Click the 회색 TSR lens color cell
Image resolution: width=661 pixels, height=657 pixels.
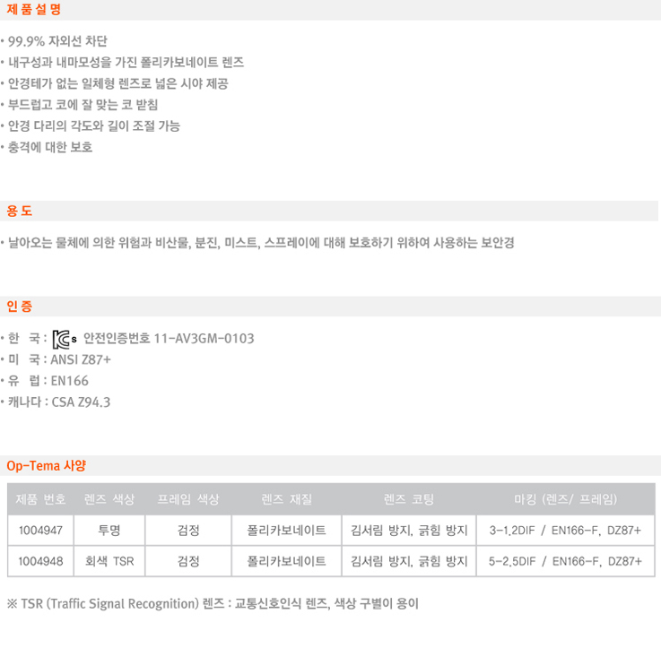click(109, 561)
